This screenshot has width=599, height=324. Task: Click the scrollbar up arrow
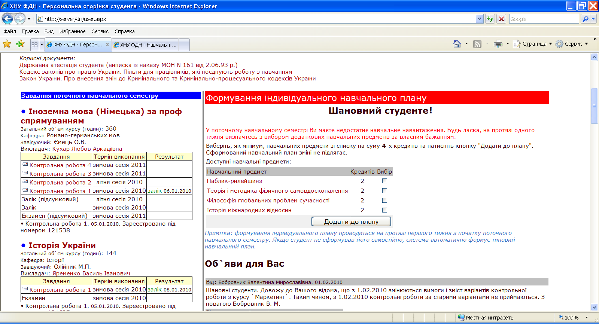coord(594,57)
